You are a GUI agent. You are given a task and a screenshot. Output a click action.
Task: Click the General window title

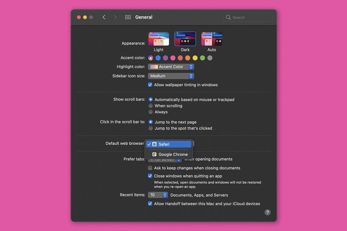[x=144, y=17]
